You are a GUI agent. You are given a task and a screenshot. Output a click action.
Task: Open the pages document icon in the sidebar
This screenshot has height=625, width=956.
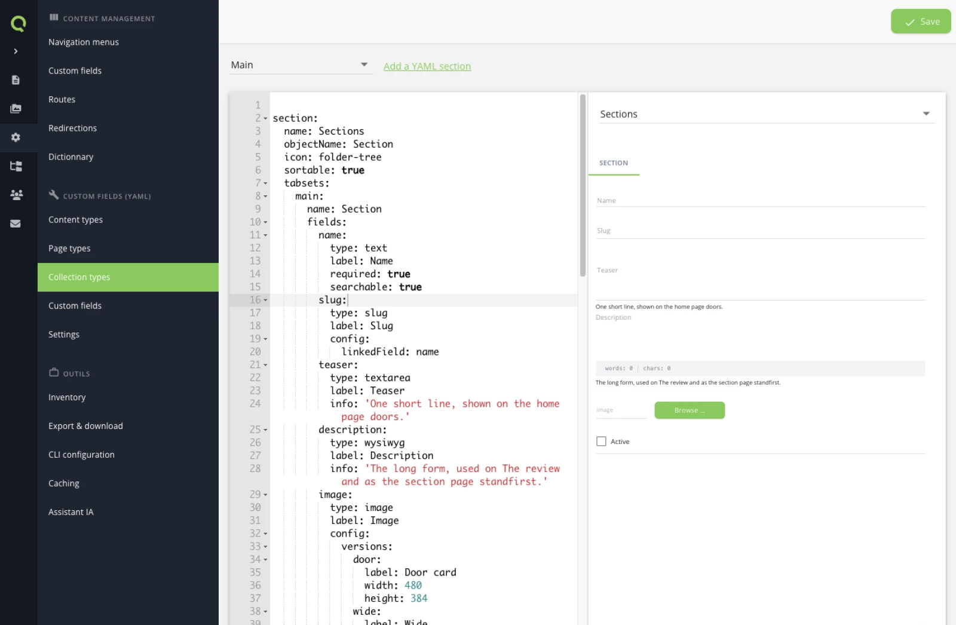click(x=16, y=80)
